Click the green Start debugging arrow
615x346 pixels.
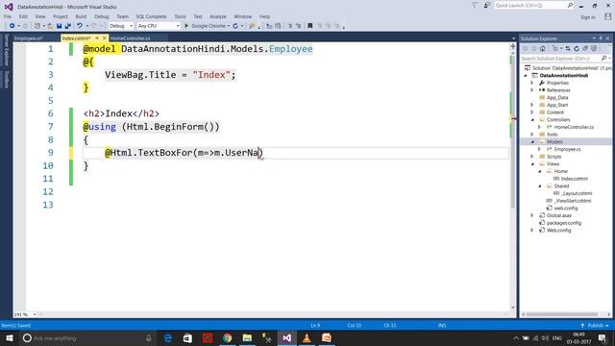pos(186,26)
